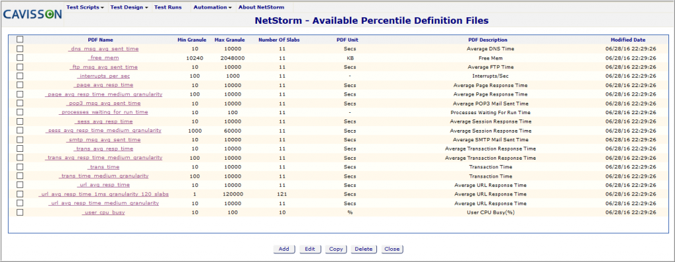Click the PDF Name column header
The height and width of the screenshot is (262, 675).
[100, 40]
